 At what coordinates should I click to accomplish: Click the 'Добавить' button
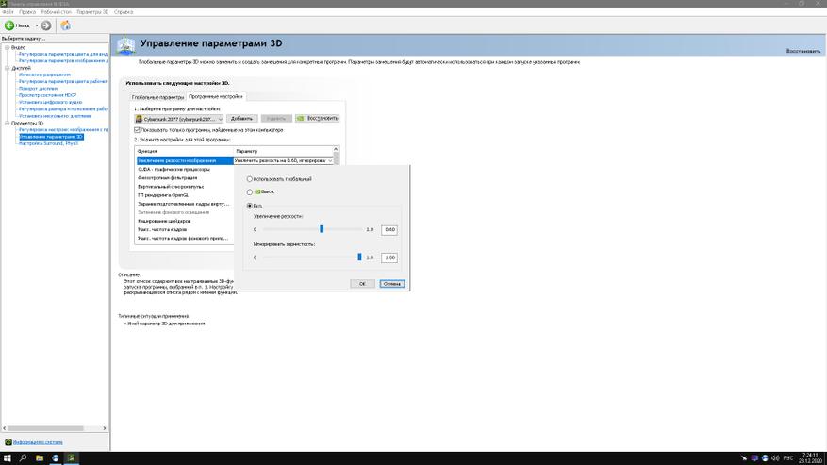click(242, 119)
